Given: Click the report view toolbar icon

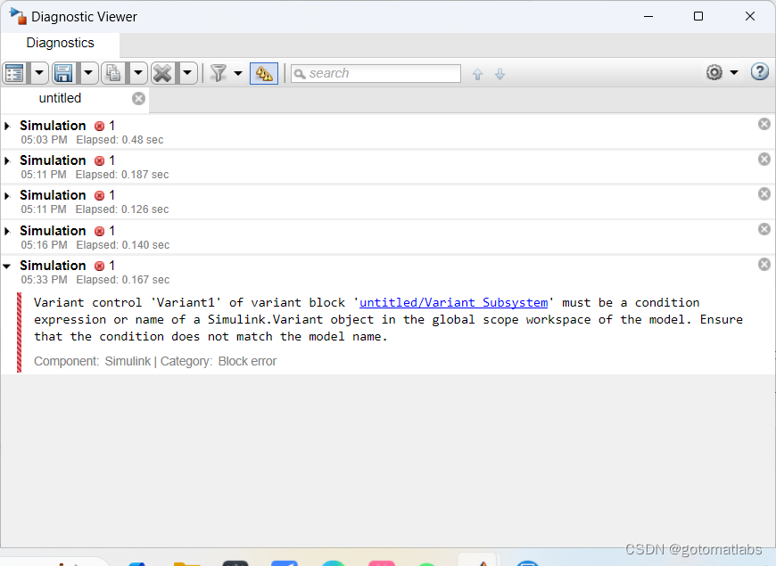Looking at the screenshot, I should point(15,74).
